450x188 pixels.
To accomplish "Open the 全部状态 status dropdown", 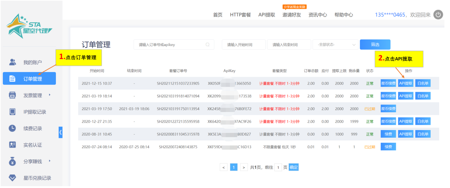I will point(336,45).
